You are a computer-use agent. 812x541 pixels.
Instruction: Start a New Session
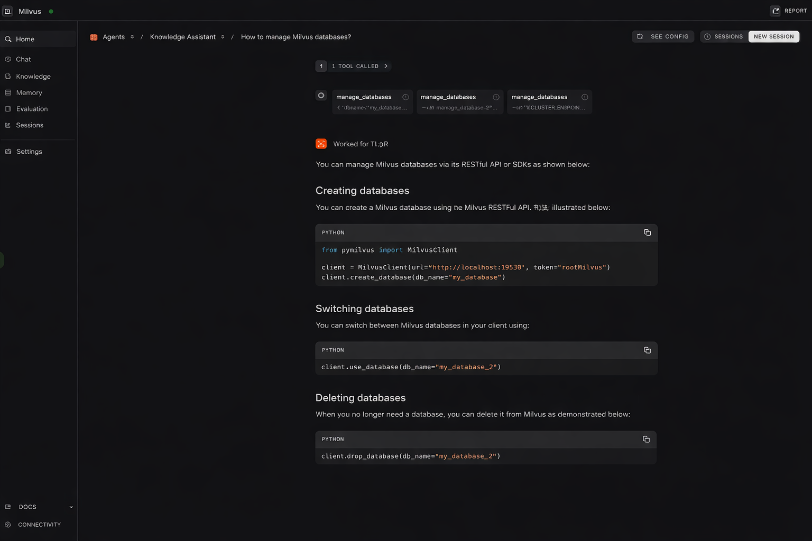(x=773, y=36)
